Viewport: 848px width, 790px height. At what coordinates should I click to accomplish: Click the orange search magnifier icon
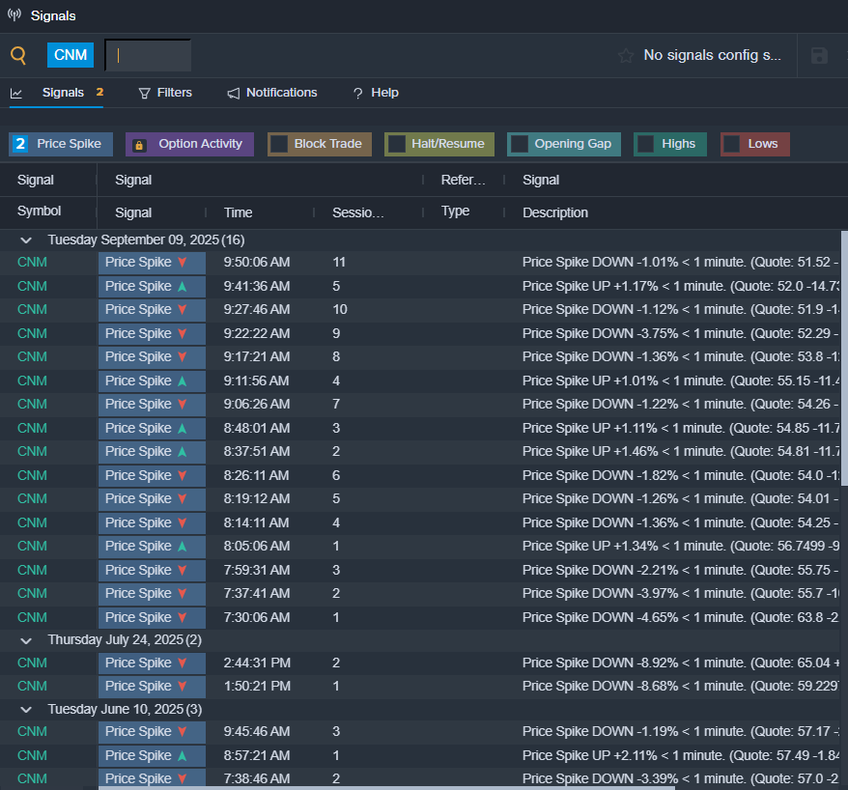tap(18, 55)
